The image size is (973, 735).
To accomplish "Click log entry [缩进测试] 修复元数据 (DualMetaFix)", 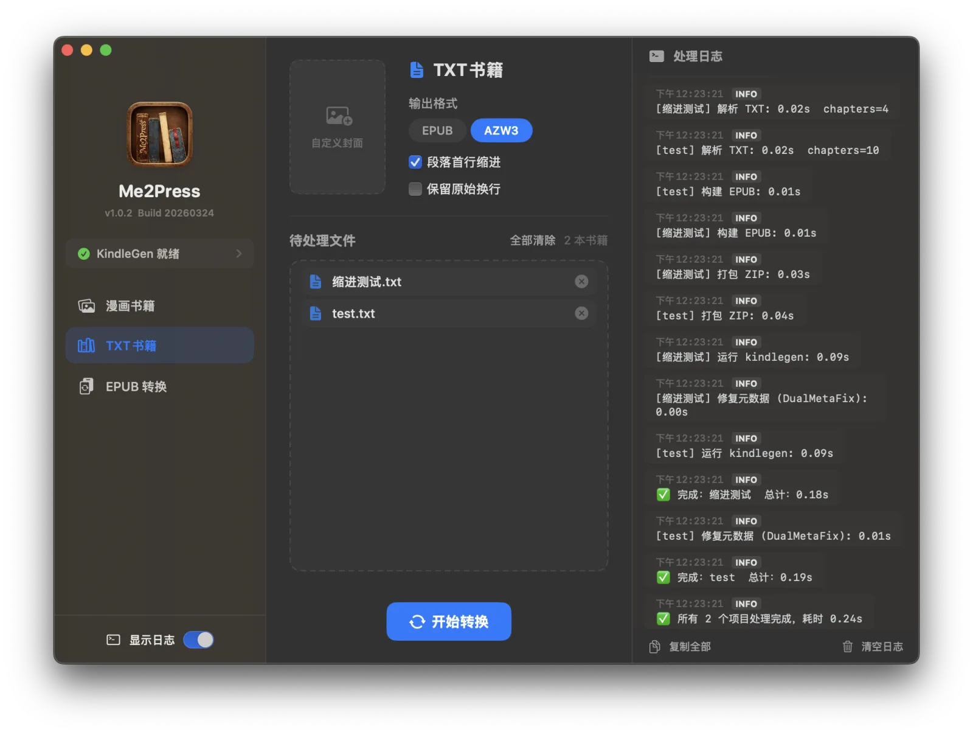I will (x=766, y=398).
